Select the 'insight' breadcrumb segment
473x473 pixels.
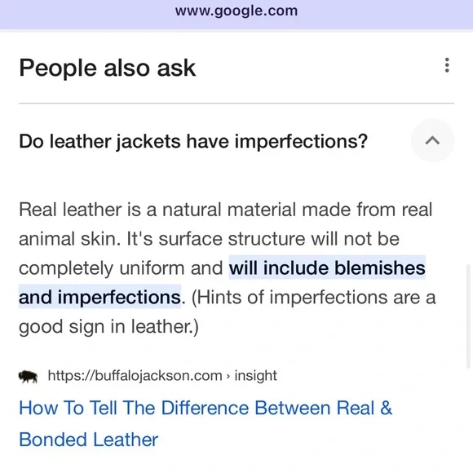coord(255,376)
